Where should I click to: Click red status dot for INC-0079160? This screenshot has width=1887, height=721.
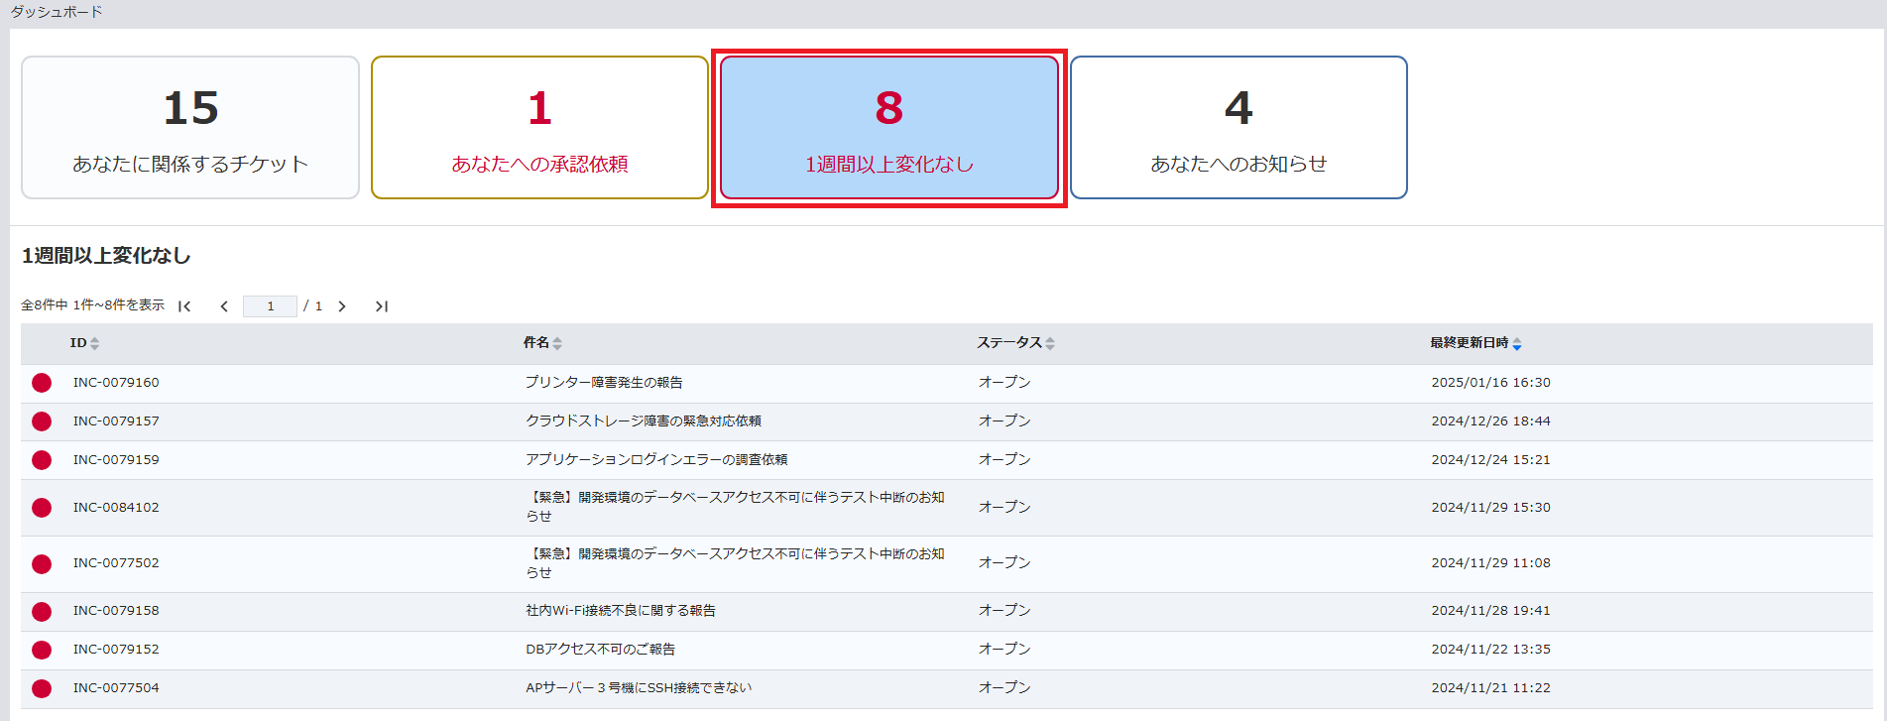pos(42,383)
